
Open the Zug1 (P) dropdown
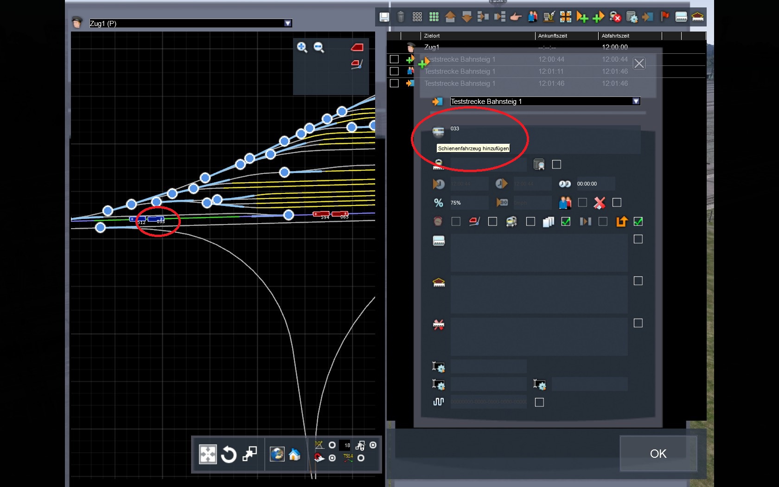[288, 23]
